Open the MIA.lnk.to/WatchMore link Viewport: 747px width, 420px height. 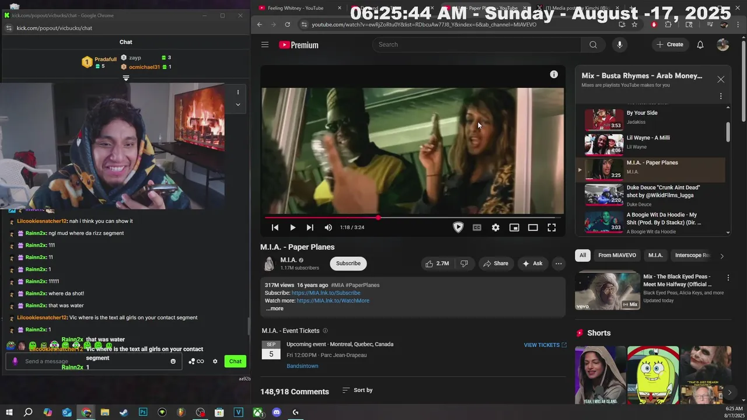(x=333, y=301)
